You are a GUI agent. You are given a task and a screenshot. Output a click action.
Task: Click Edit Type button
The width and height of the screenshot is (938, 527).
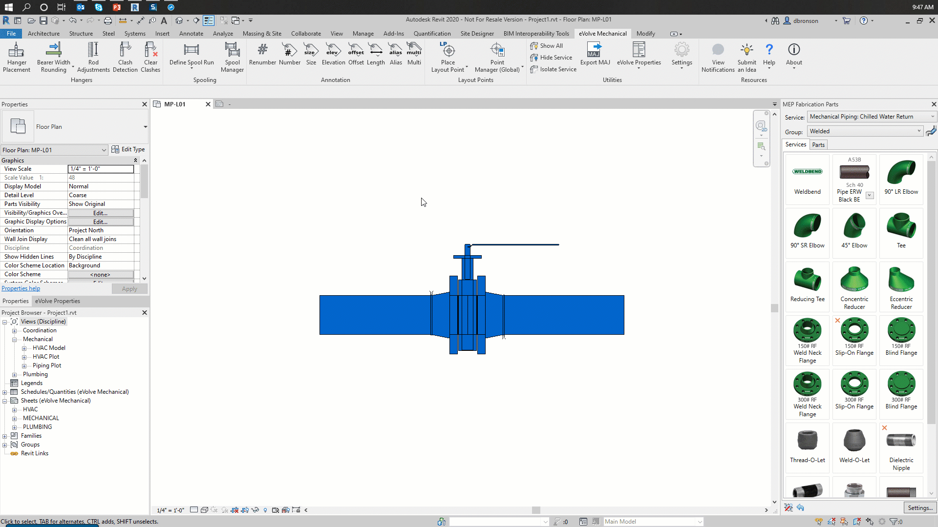pyautogui.click(x=128, y=149)
